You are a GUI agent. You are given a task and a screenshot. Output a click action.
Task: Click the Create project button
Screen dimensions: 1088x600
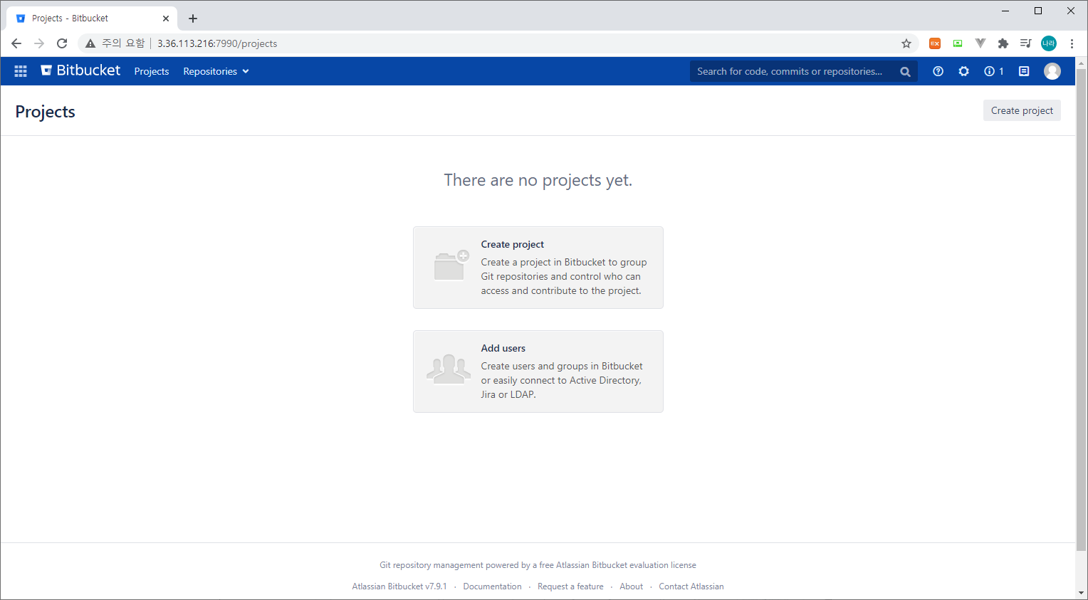[x=1022, y=110]
